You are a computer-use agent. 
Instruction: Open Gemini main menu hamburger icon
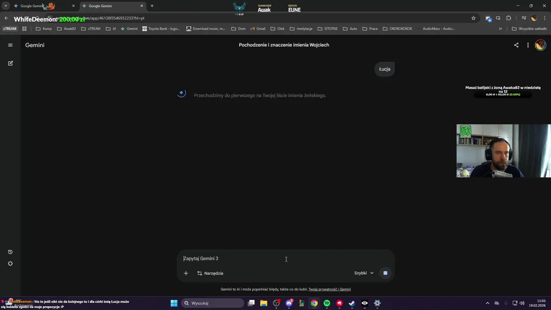[x=10, y=45]
